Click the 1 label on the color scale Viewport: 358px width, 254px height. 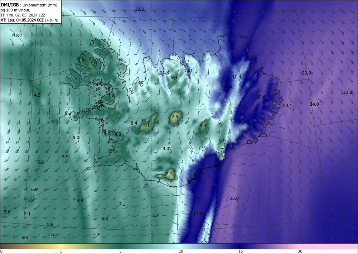pos(61,251)
